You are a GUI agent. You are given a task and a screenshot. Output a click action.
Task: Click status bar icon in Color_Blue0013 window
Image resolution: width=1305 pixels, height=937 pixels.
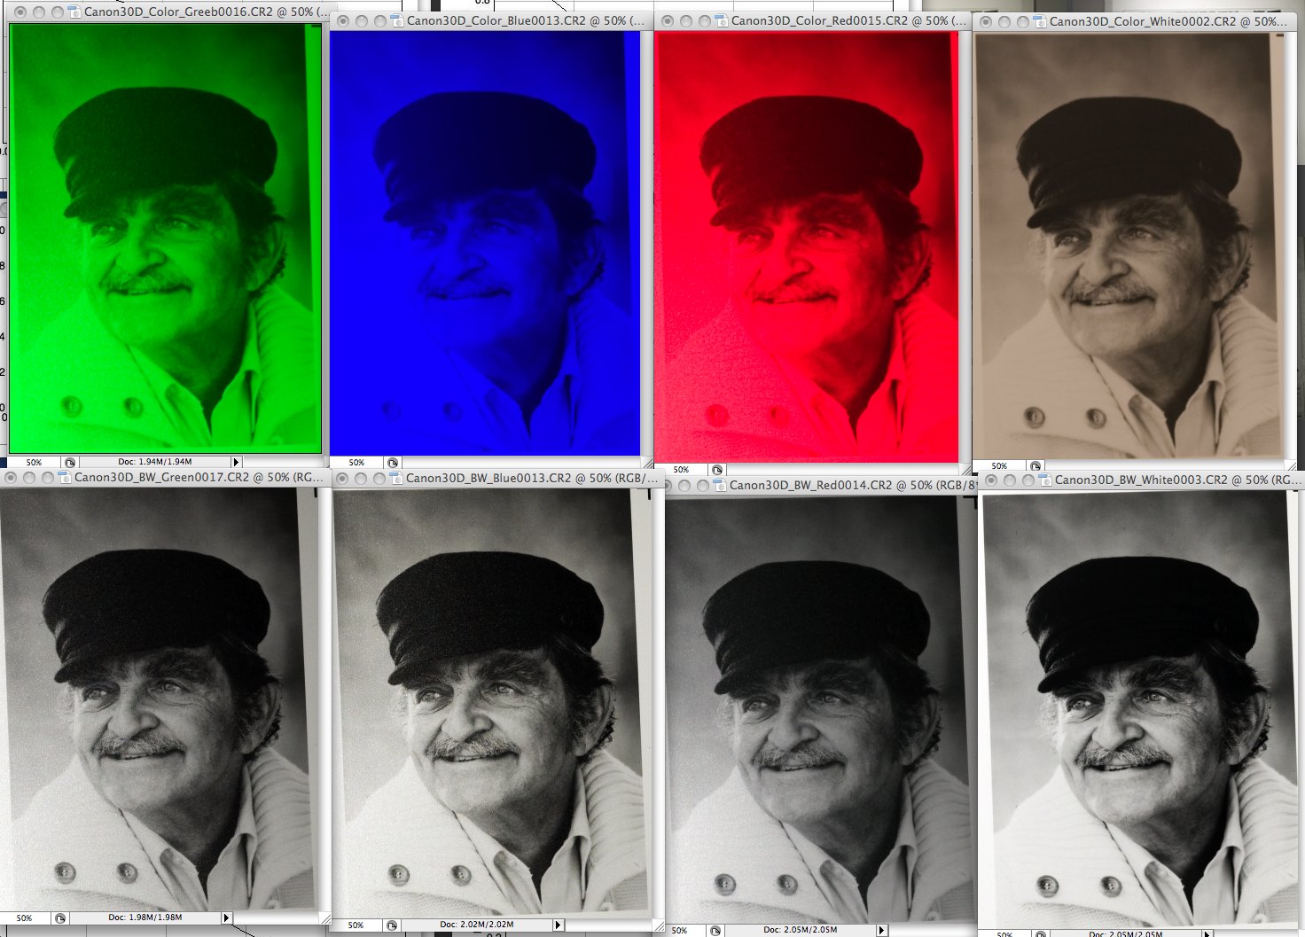tap(393, 463)
